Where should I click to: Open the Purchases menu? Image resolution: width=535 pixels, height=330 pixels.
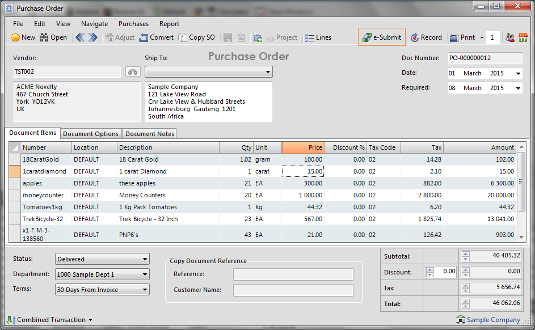point(133,24)
